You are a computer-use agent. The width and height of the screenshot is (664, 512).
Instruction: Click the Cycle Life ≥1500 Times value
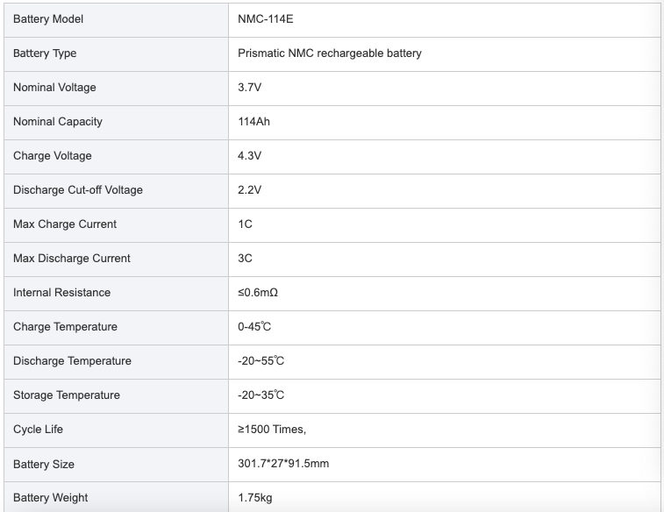(272, 429)
